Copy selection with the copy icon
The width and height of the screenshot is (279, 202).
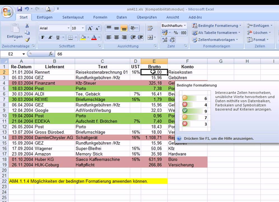point(27,33)
